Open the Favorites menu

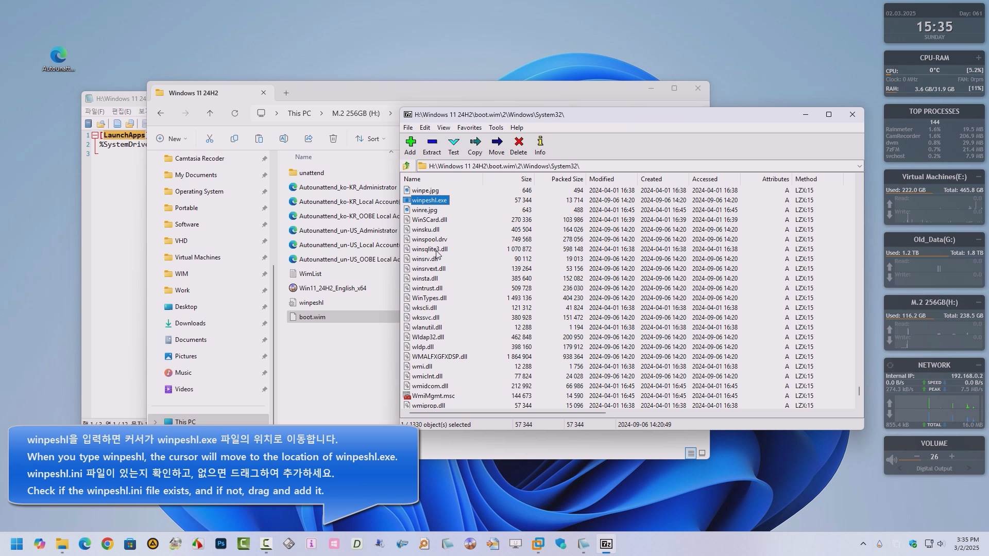tap(469, 128)
